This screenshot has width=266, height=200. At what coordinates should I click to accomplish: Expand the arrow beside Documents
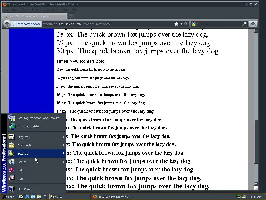tap(64, 145)
